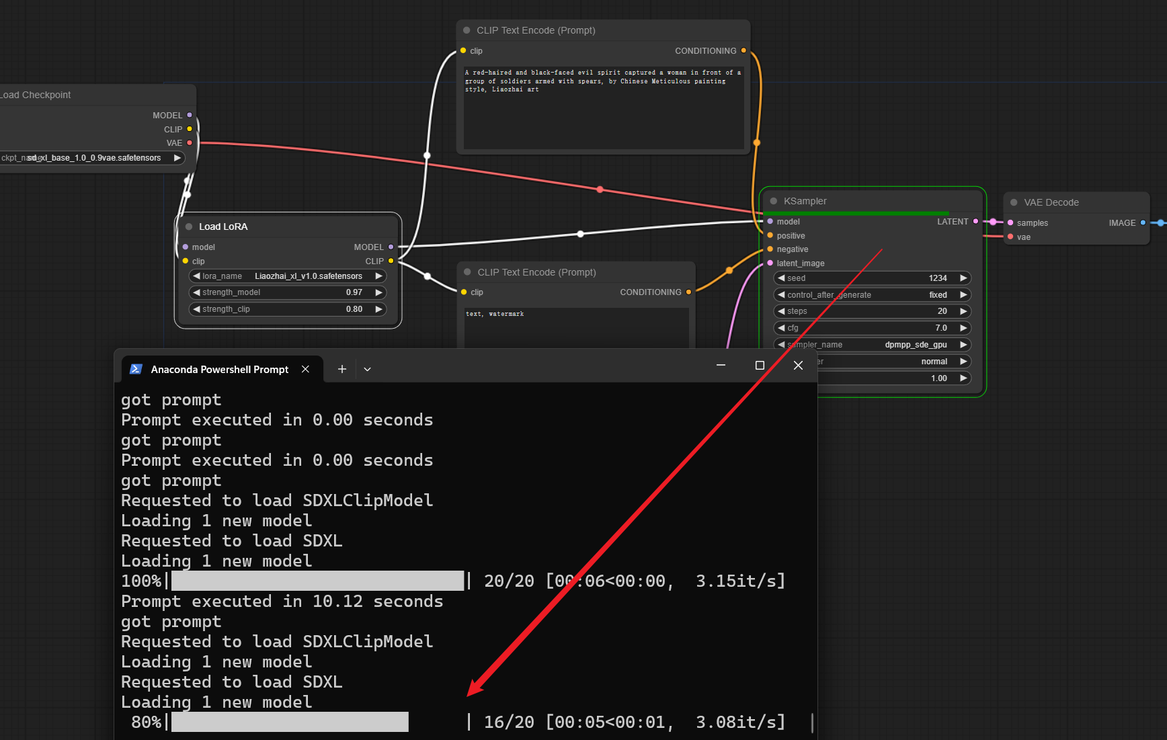Increase the cfg value with right arrow
This screenshot has height=740, width=1167.
963,328
